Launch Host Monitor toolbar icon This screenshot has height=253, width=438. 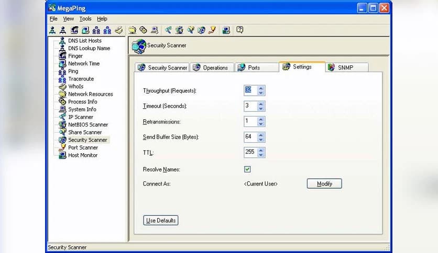[226, 30]
